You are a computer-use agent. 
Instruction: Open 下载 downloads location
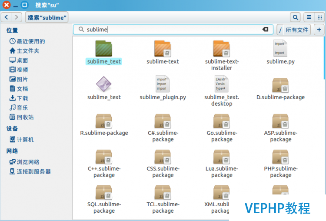coord(19,98)
